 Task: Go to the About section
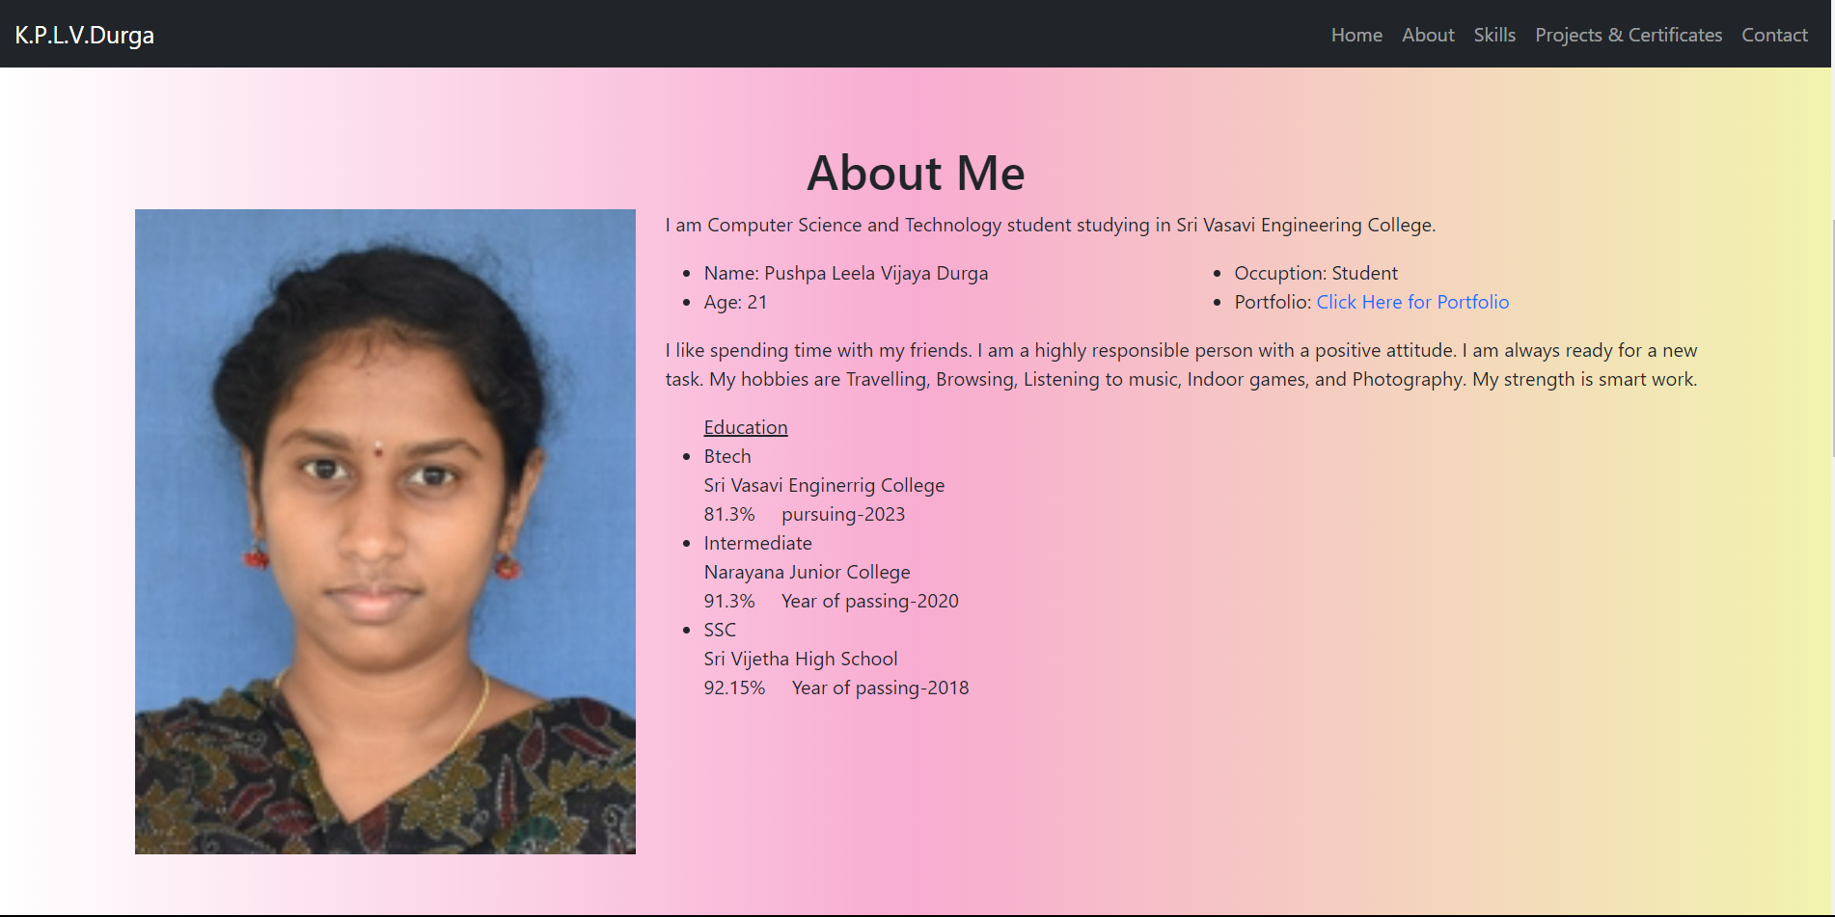(1428, 35)
